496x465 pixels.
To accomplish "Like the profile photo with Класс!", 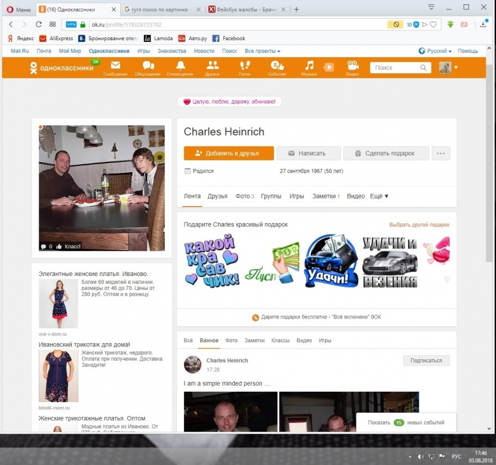I will [x=69, y=246].
